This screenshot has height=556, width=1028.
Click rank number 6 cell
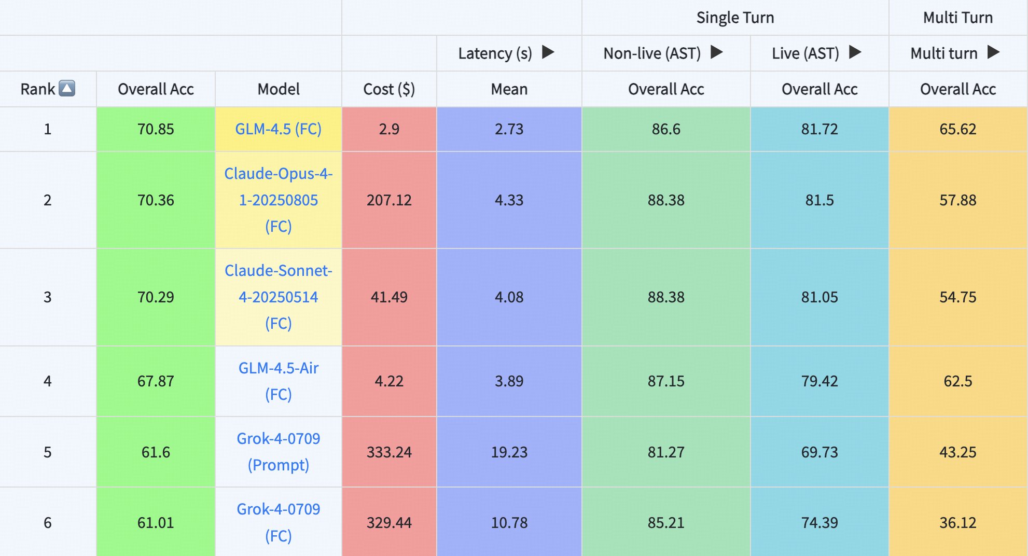[48, 522]
